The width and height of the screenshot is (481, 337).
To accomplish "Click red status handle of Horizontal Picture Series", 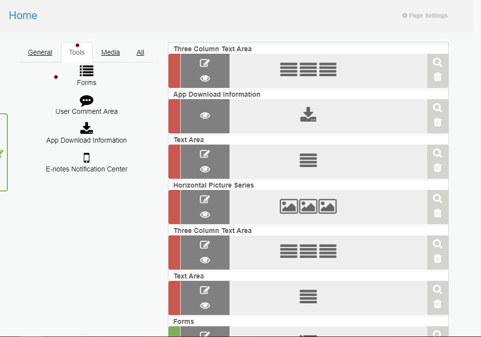I will click(174, 207).
